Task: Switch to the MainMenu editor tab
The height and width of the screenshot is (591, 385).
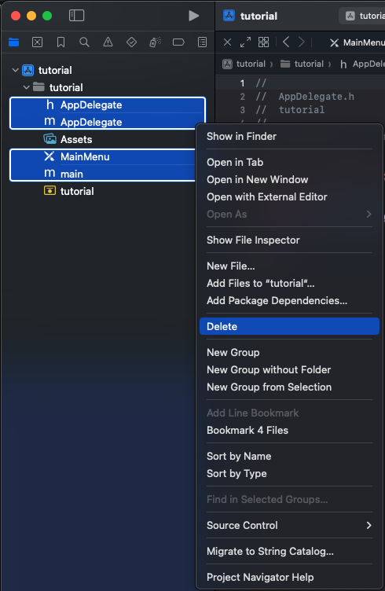Action: pyautogui.click(x=357, y=42)
